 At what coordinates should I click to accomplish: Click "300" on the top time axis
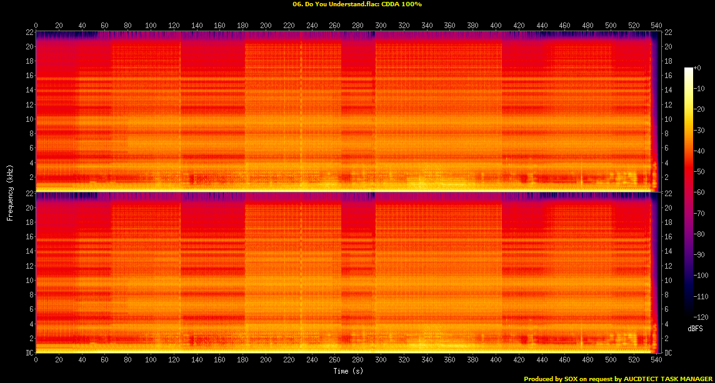point(381,25)
